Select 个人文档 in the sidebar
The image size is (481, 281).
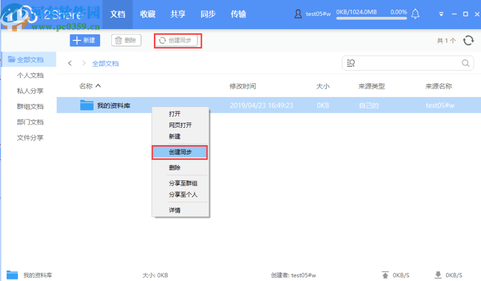click(30, 75)
